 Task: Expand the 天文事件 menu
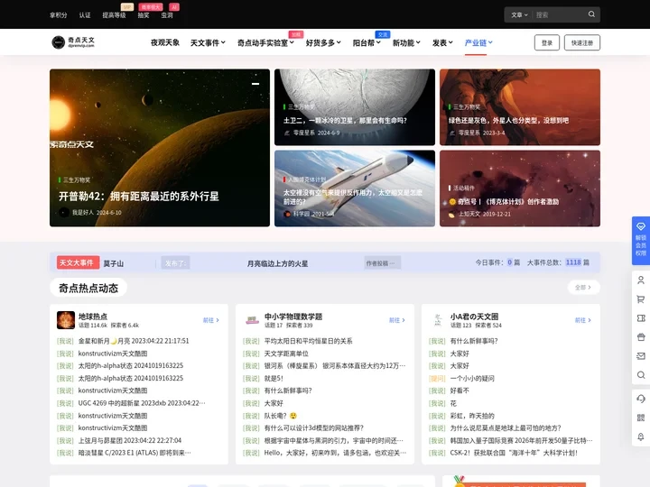[x=208, y=42]
